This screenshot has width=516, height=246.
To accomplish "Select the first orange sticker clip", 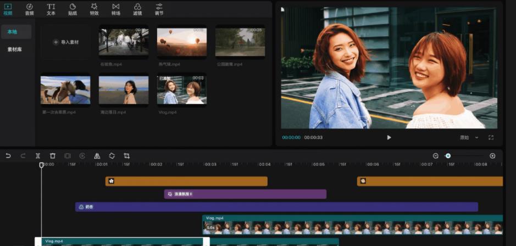I will pos(186,181).
